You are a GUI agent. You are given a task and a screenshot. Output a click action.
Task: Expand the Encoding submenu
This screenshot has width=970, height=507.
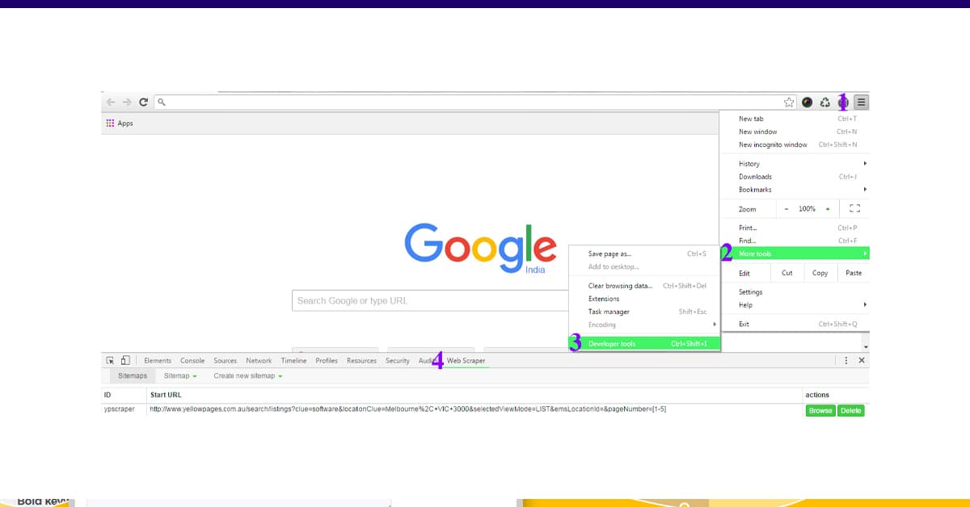(644, 325)
